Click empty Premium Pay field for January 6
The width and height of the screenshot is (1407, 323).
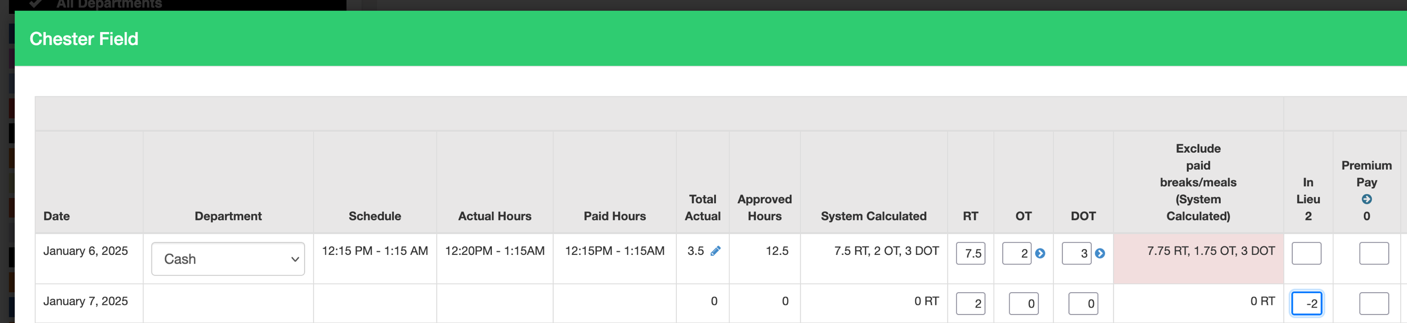pyautogui.click(x=1373, y=253)
